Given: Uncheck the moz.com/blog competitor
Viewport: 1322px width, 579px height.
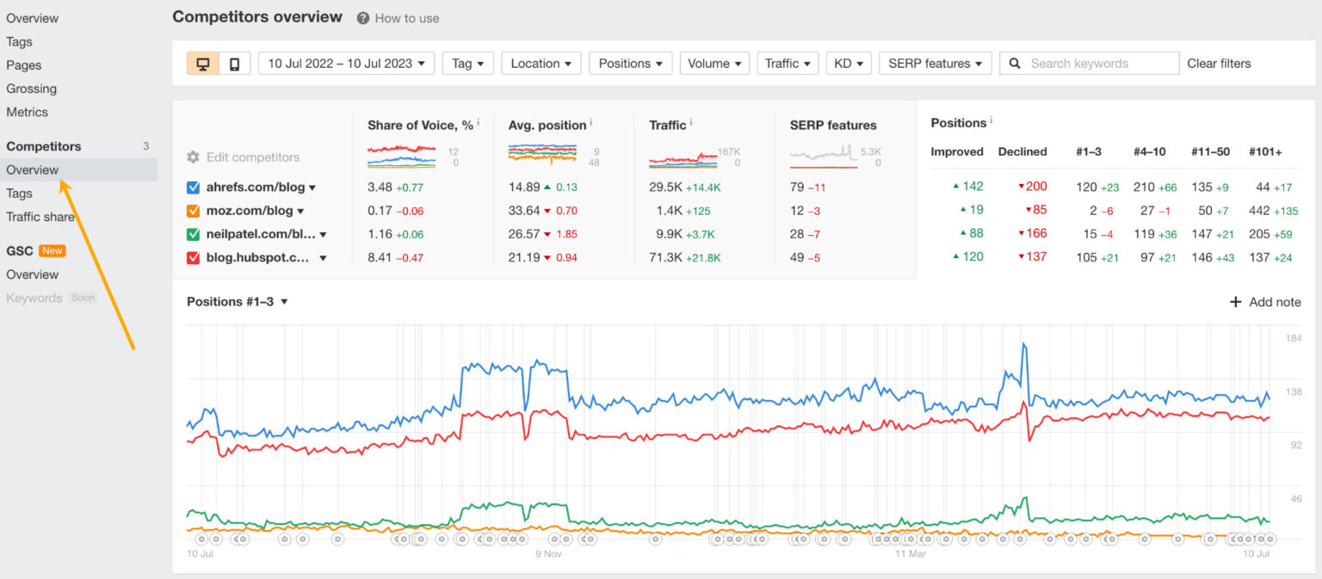Looking at the screenshot, I should pyautogui.click(x=193, y=211).
